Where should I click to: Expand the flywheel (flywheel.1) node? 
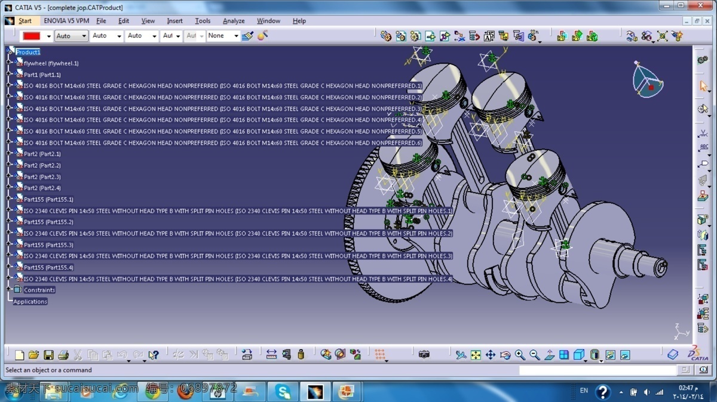tap(8, 63)
